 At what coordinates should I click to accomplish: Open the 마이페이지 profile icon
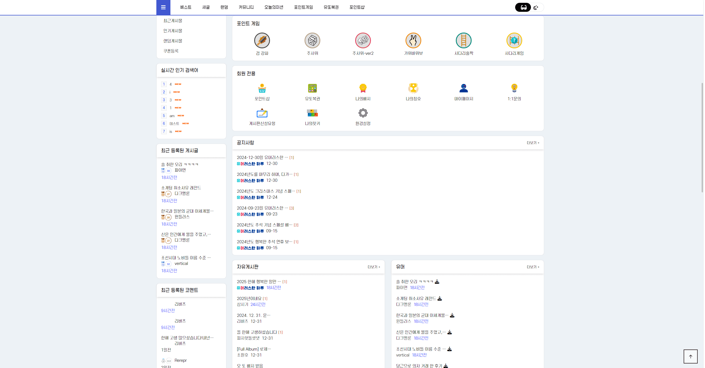tap(463, 88)
